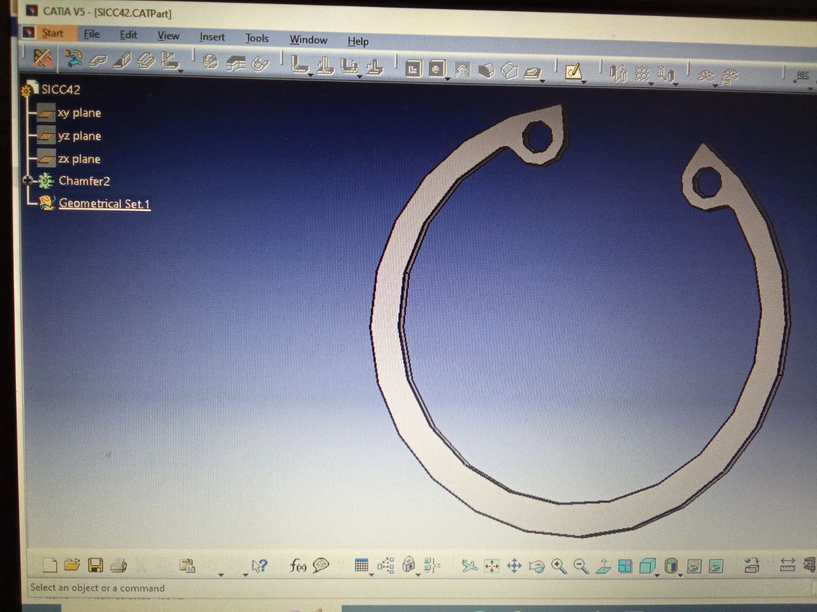
Task: Open the File menu
Action: (92, 34)
